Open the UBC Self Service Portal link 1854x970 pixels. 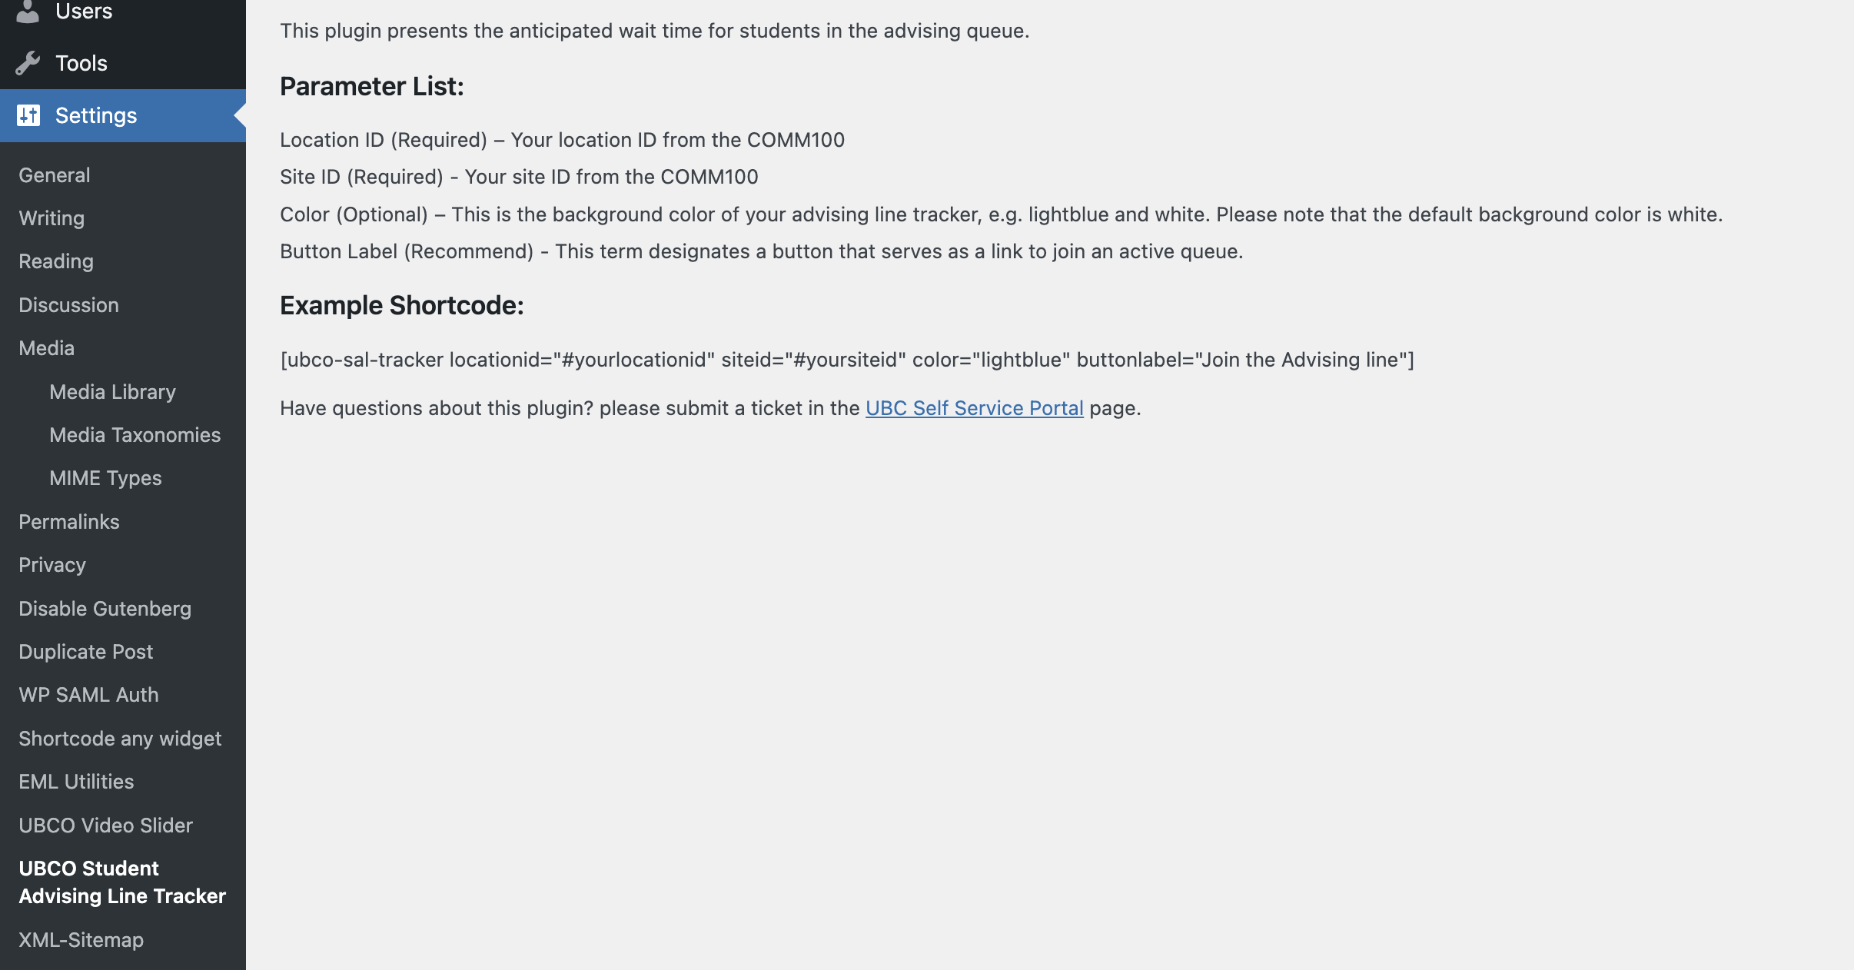974,408
